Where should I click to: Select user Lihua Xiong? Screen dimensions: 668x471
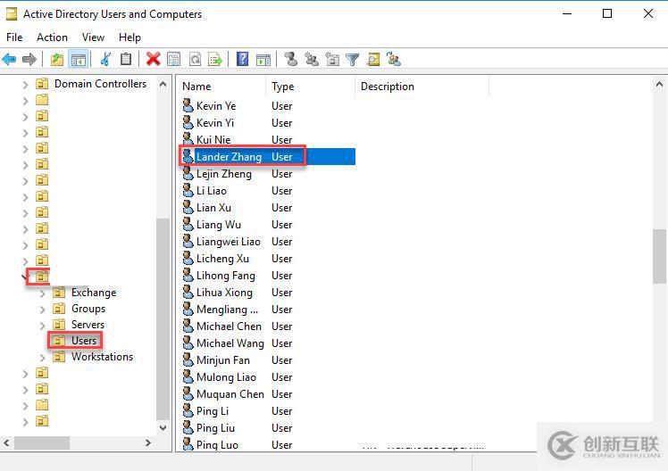(x=224, y=293)
